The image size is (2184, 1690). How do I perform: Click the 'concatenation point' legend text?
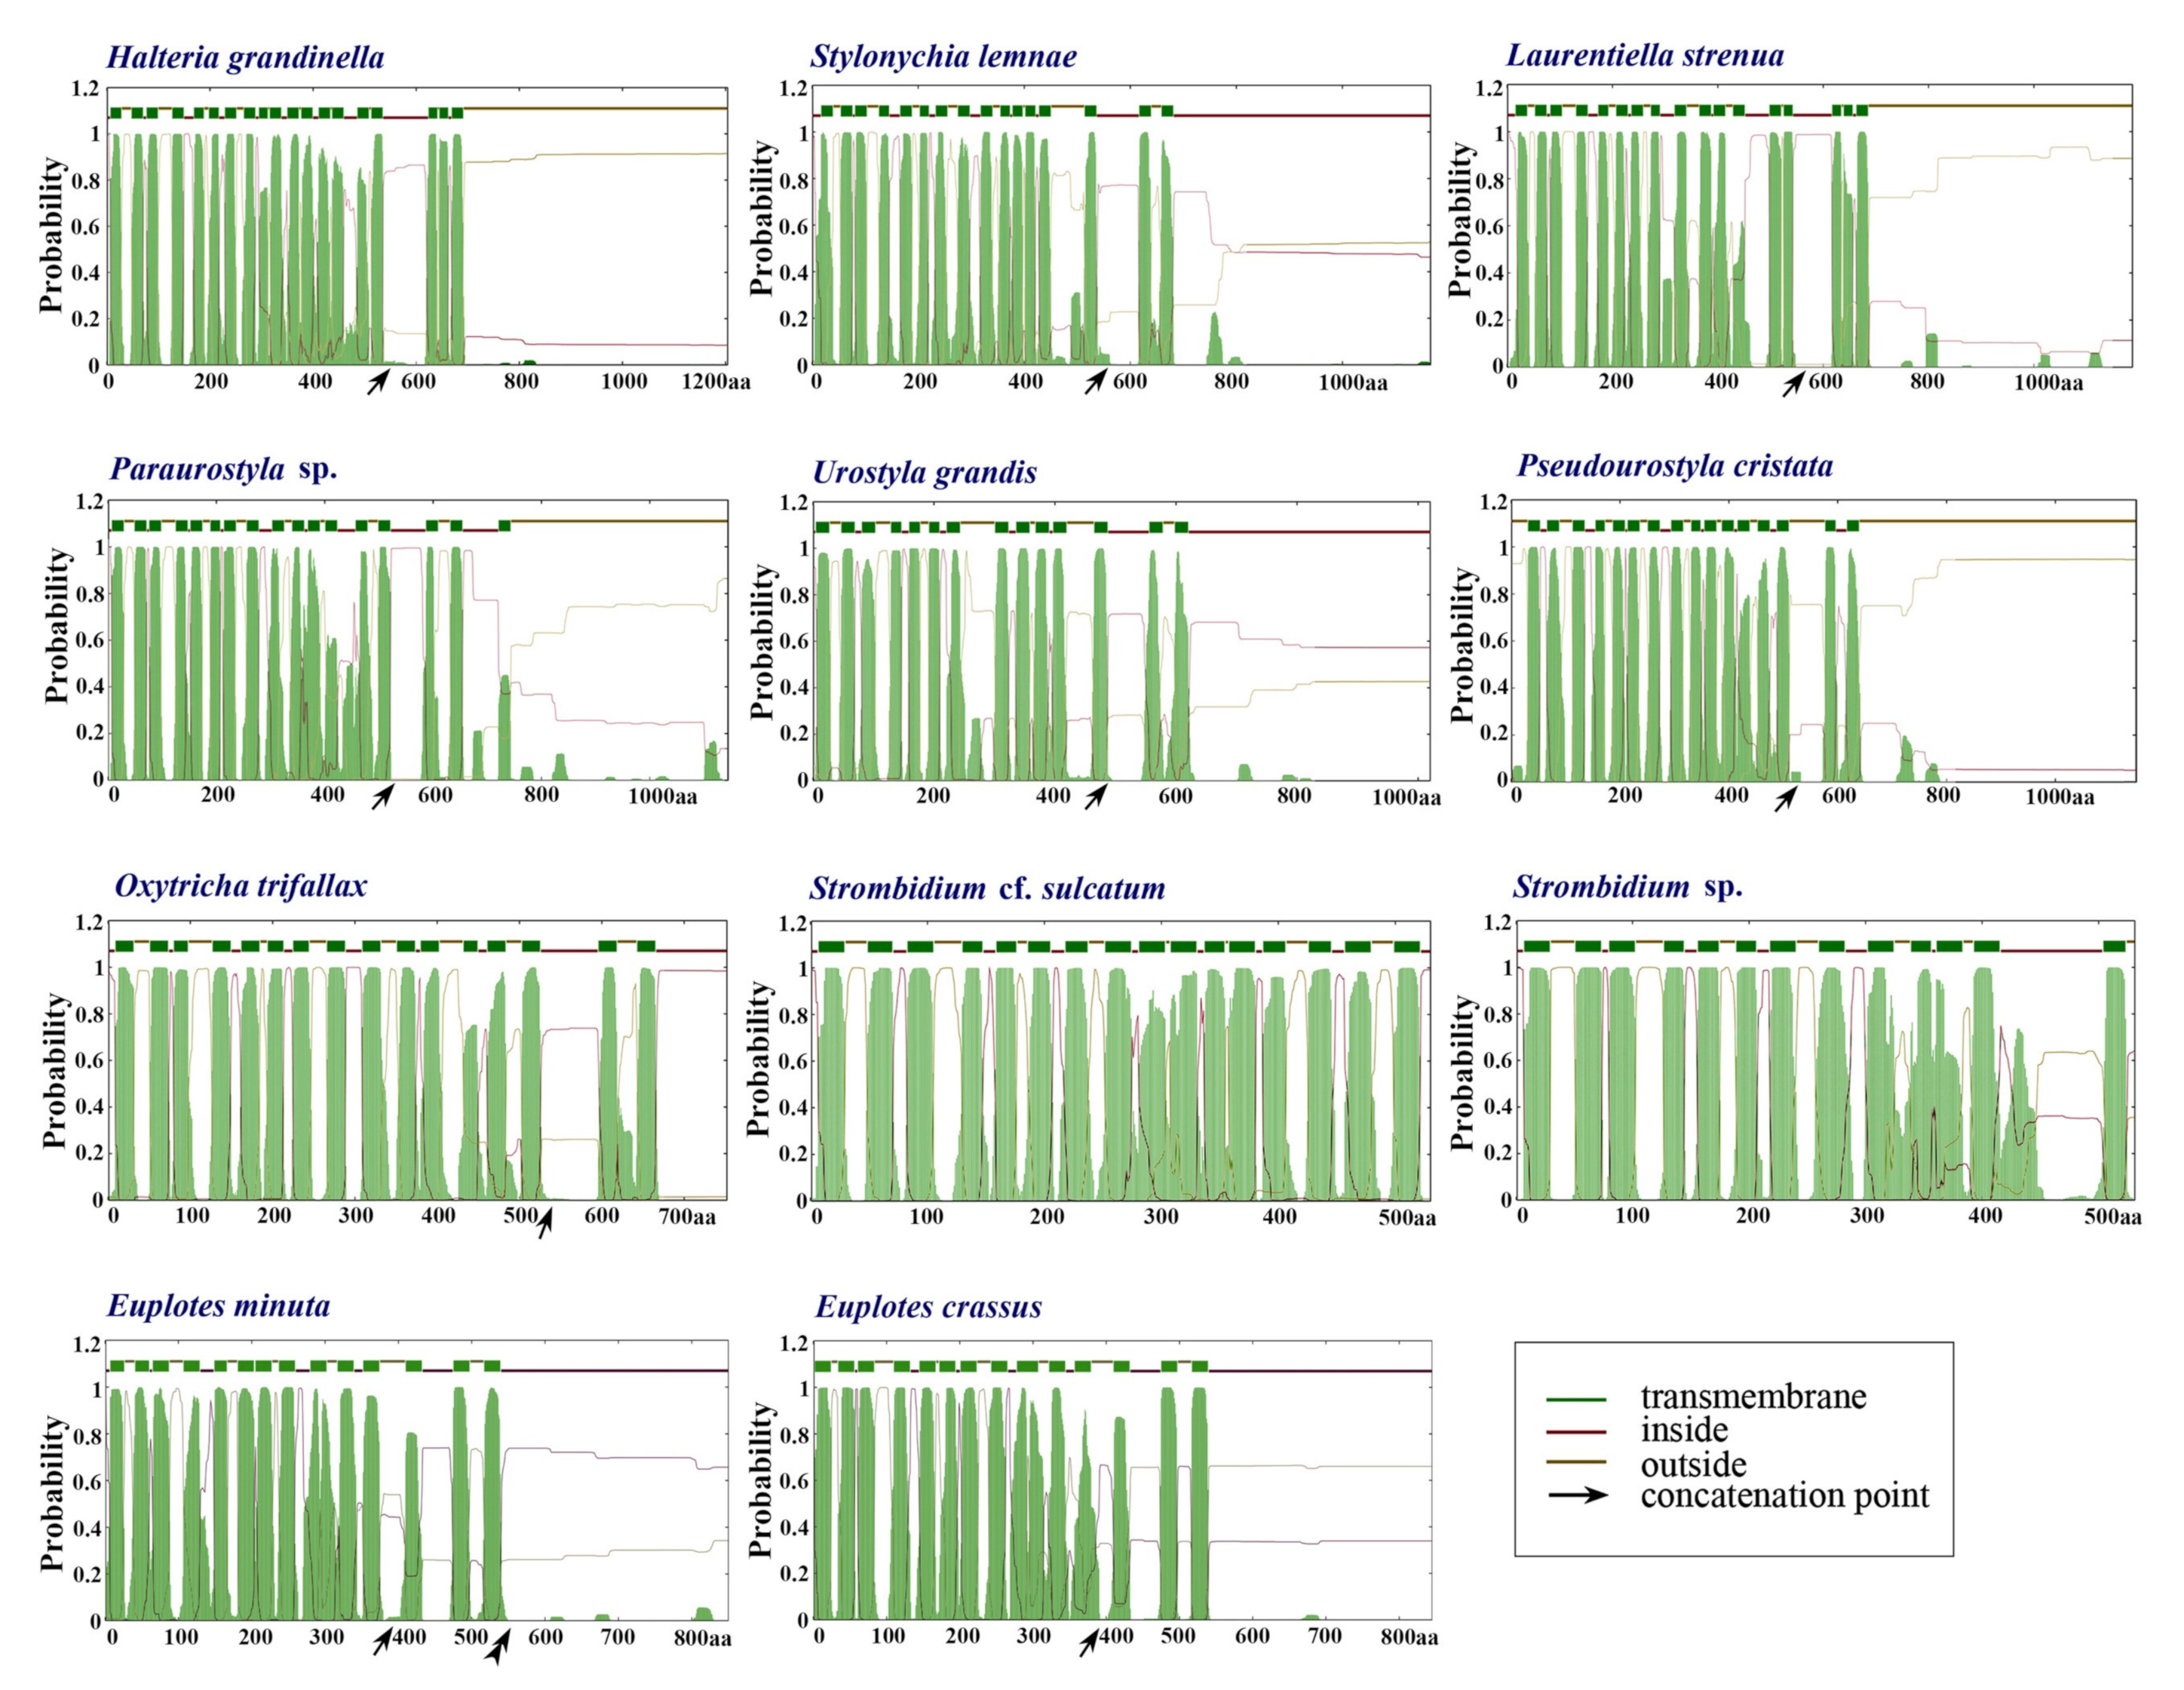click(x=1784, y=1495)
